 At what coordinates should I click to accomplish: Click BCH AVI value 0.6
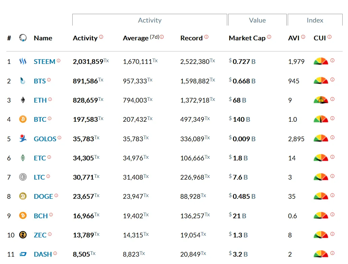pos(292,216)
